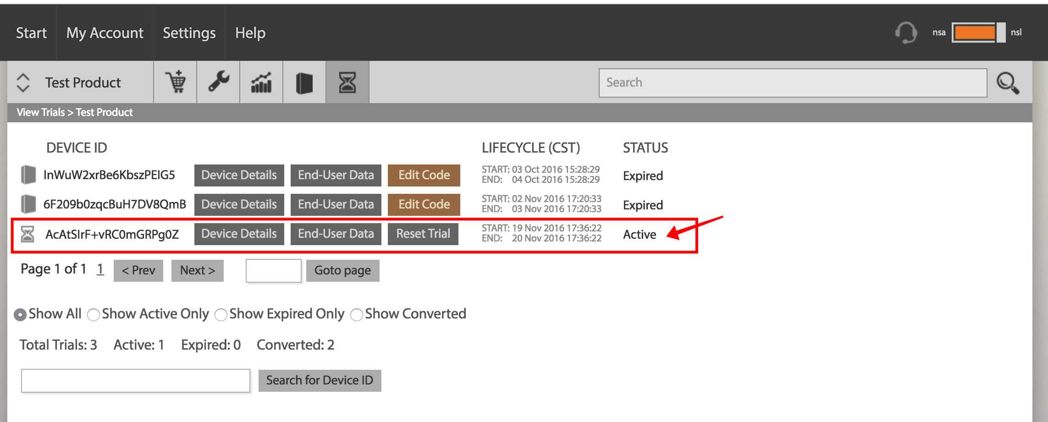Click Test Product in the breadcrumb
This screenshot has height=422, width=1048.
[x=105, y=112]
